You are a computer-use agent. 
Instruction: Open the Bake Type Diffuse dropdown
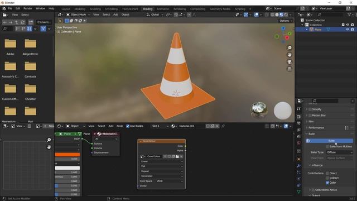coord(340,152)
